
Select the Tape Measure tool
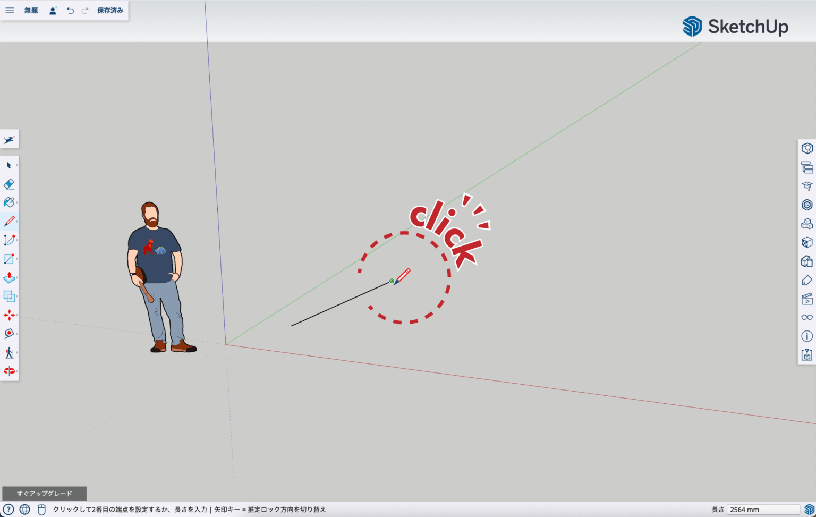tap(9, 334)
